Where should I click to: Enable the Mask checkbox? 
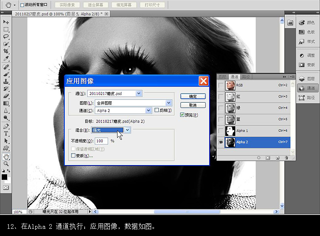point(73,155)
